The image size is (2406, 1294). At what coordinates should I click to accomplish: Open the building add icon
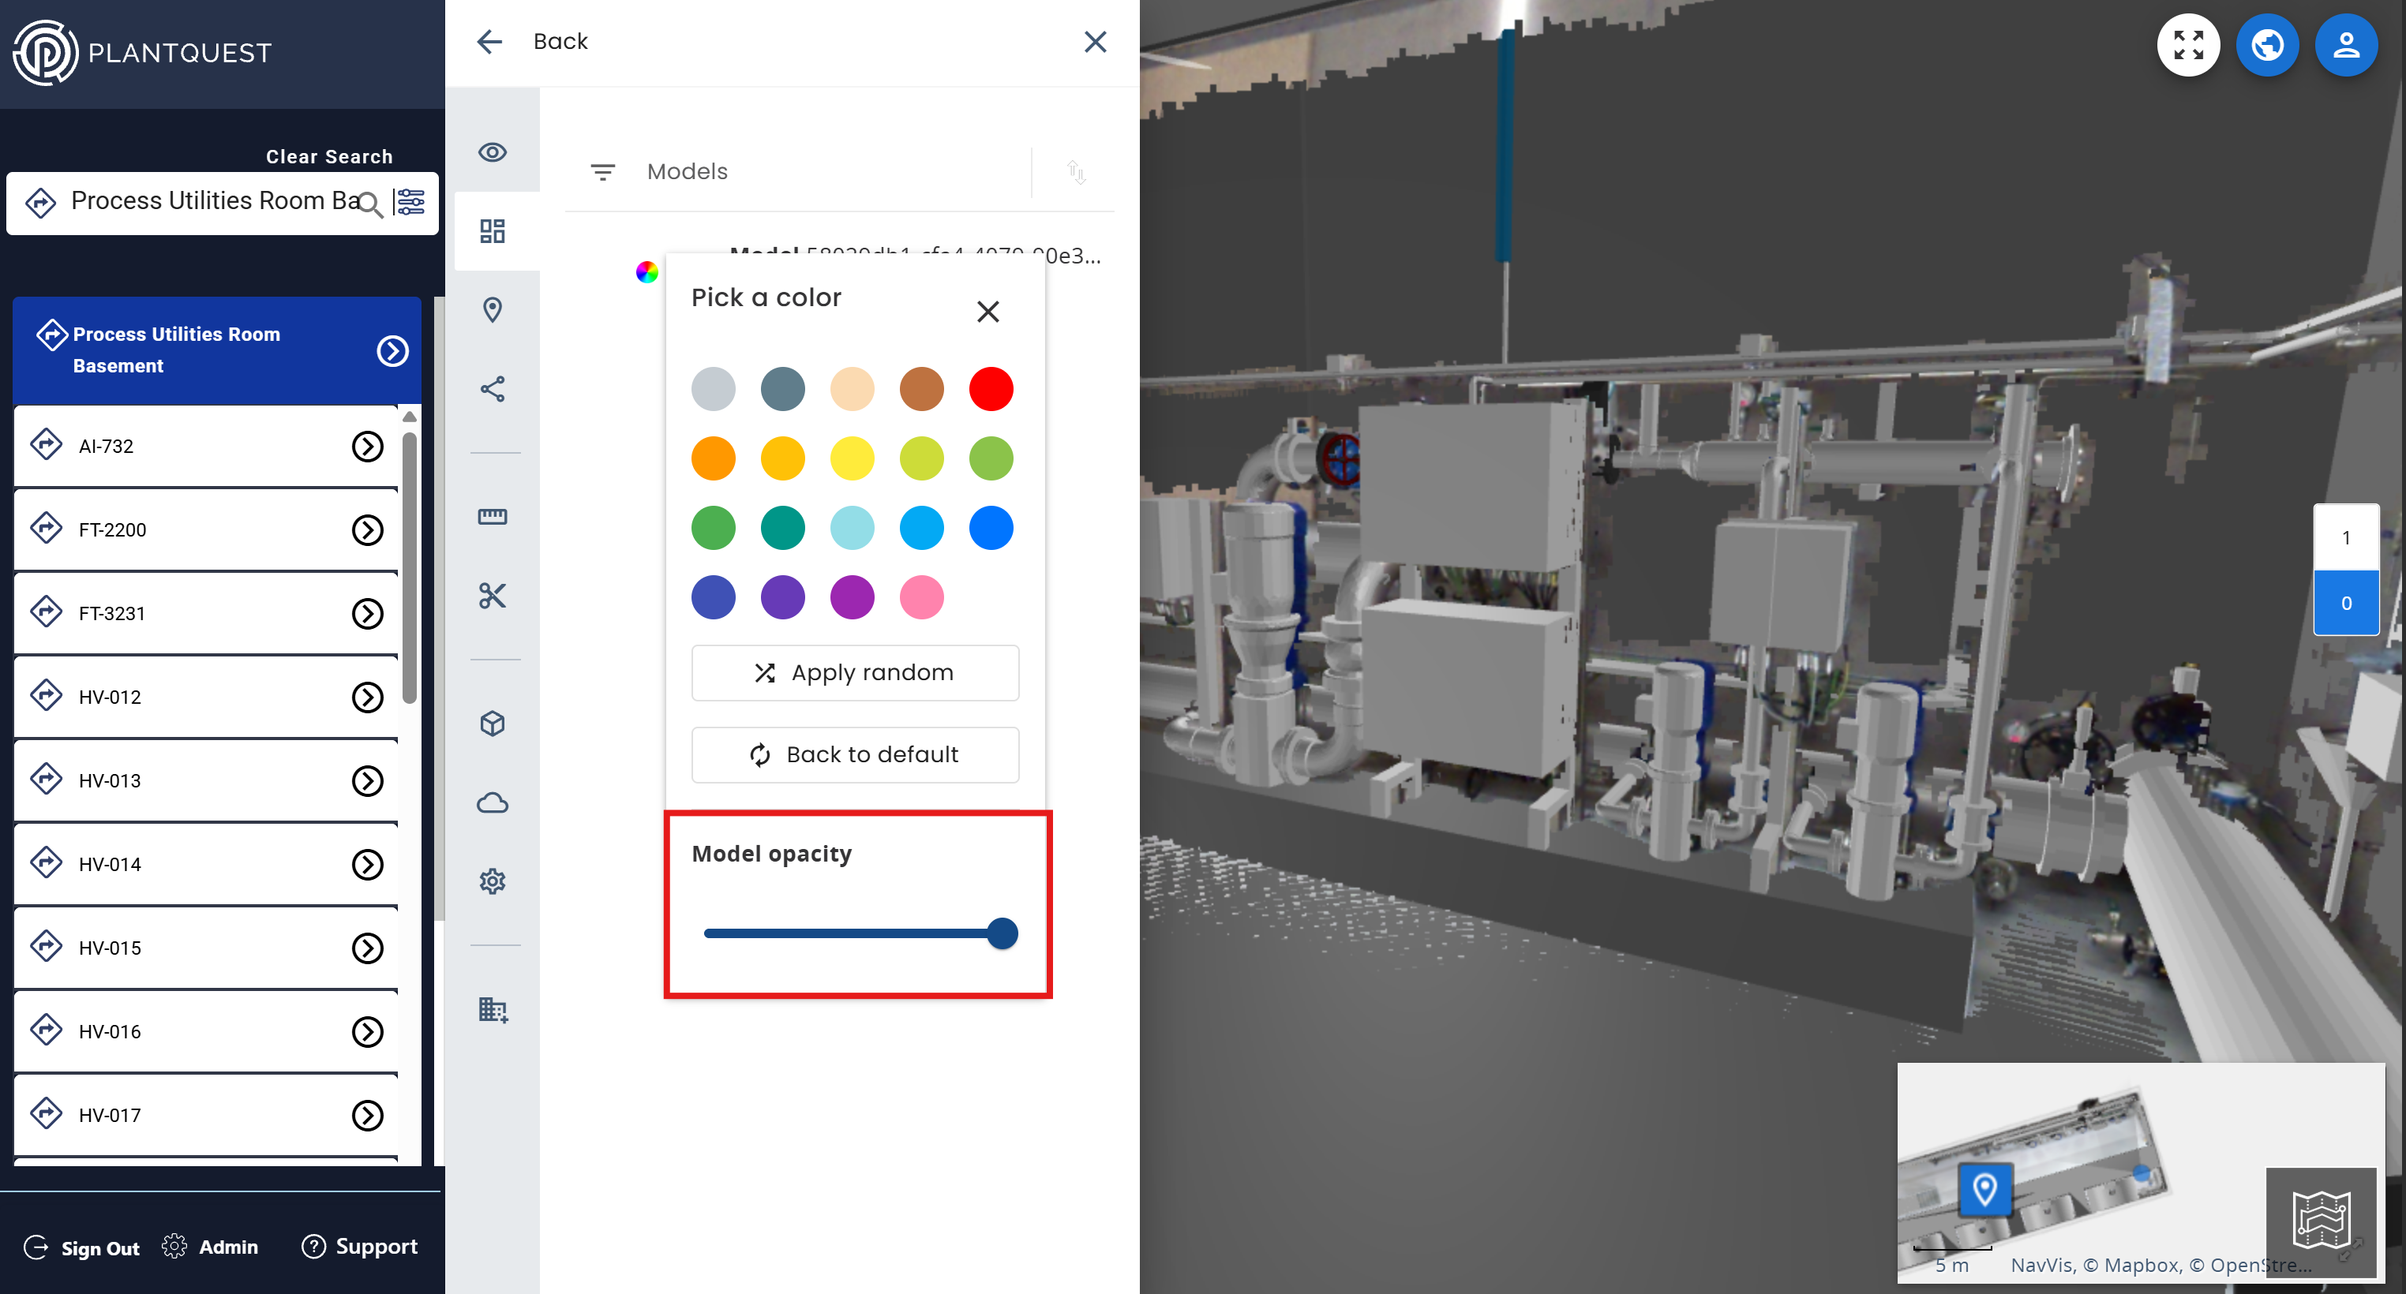[493, 1009]
